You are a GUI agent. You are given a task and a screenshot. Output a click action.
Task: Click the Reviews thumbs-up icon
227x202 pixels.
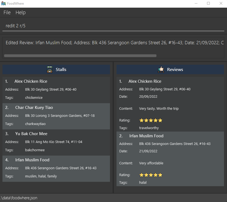[x=161, y=70]
